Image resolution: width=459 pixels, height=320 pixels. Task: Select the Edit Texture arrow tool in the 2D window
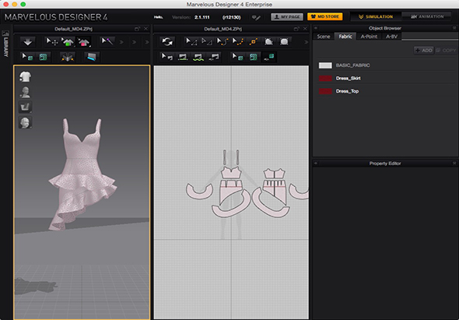(238, 57)
